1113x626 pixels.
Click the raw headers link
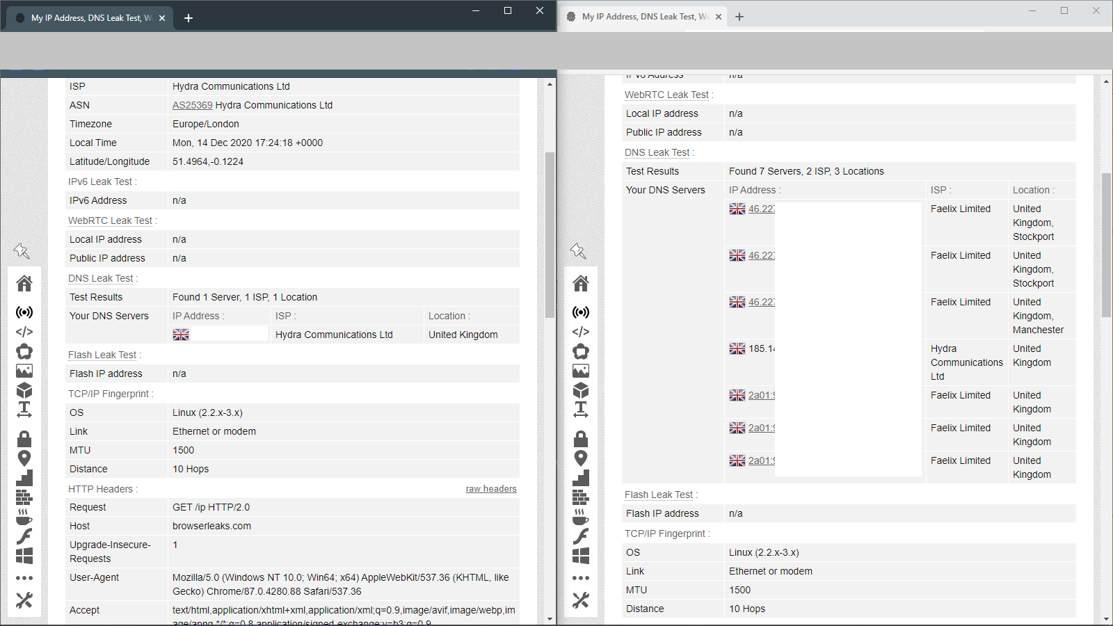coord(491,489)
